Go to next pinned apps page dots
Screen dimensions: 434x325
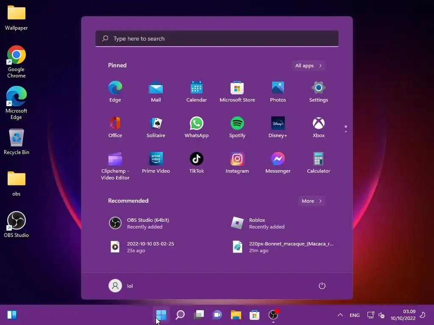[x=346, y=129]
